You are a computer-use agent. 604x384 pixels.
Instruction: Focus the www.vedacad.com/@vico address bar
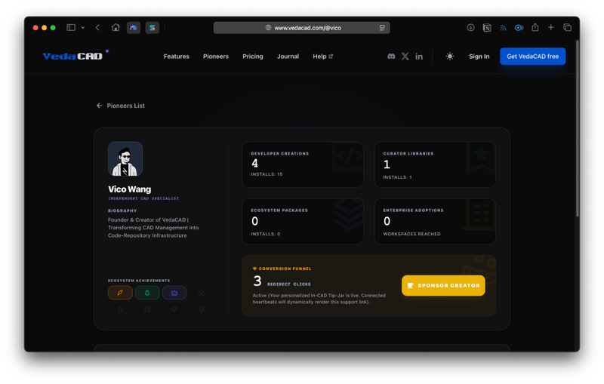click(x=301, y=28)
